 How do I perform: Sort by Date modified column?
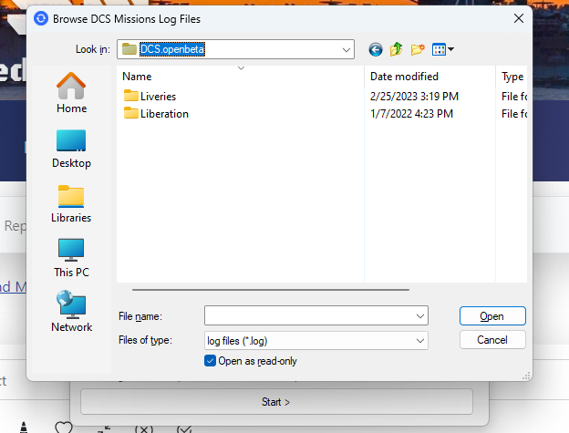pos(429,77)
